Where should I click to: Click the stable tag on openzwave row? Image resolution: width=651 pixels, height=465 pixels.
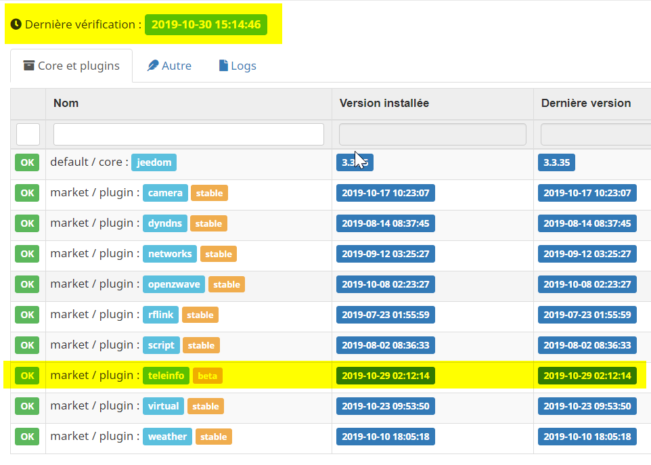click(x=227, y=284)
